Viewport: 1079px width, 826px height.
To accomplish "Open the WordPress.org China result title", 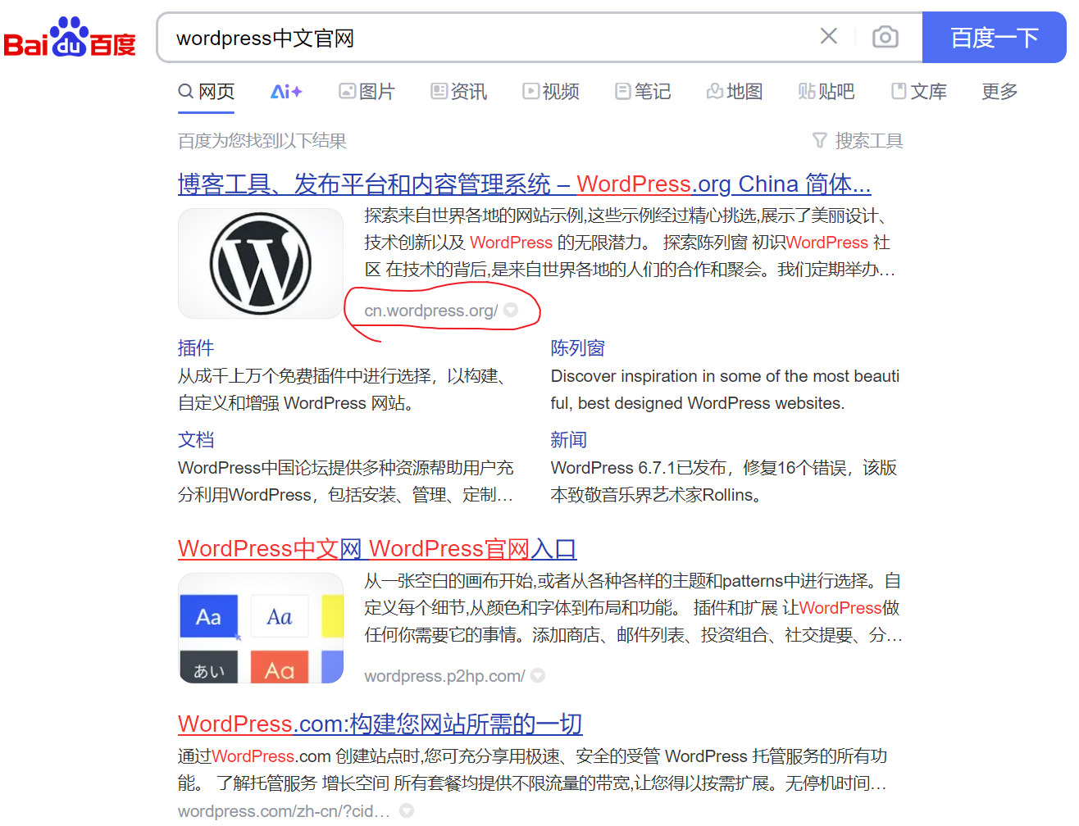I will [524, 184].
